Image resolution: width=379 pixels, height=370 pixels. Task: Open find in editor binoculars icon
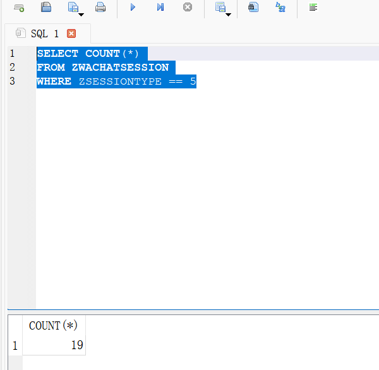pyautogui.click(x=253, y=7)
